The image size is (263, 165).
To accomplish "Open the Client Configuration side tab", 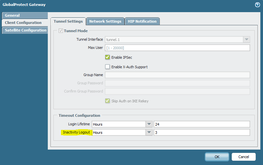I will point(25,23).
